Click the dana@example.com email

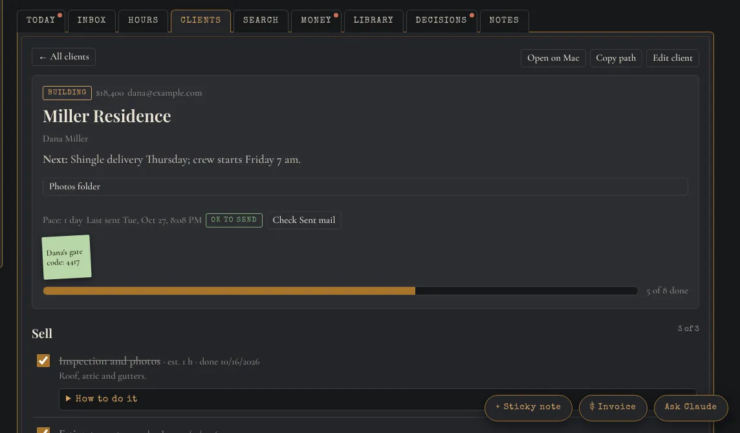tap(165, 93)
